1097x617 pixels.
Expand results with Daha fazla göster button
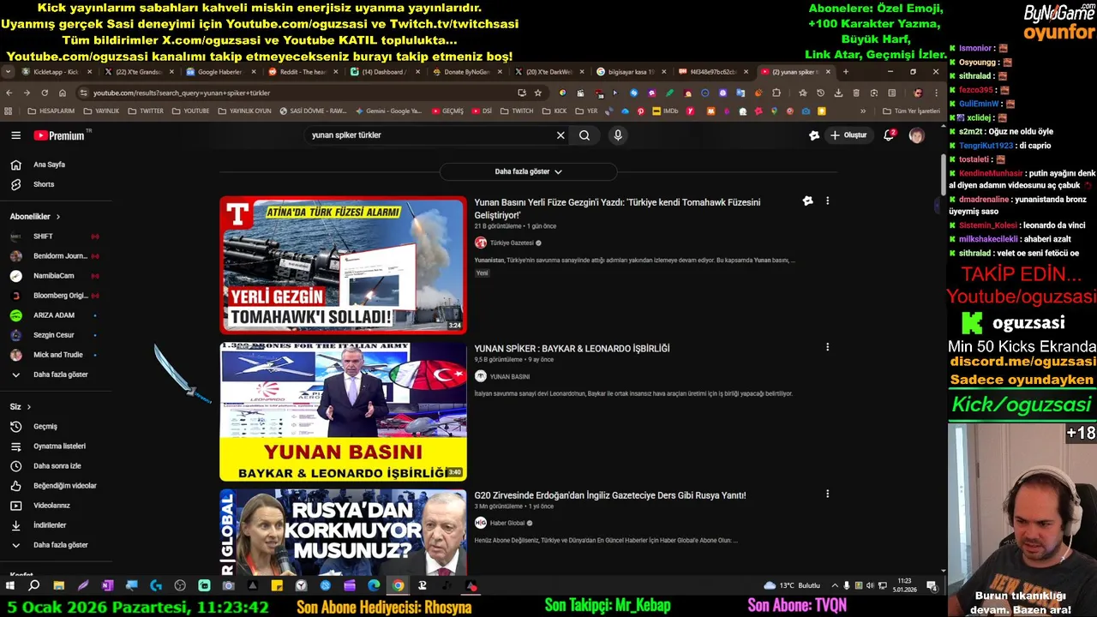528,171
